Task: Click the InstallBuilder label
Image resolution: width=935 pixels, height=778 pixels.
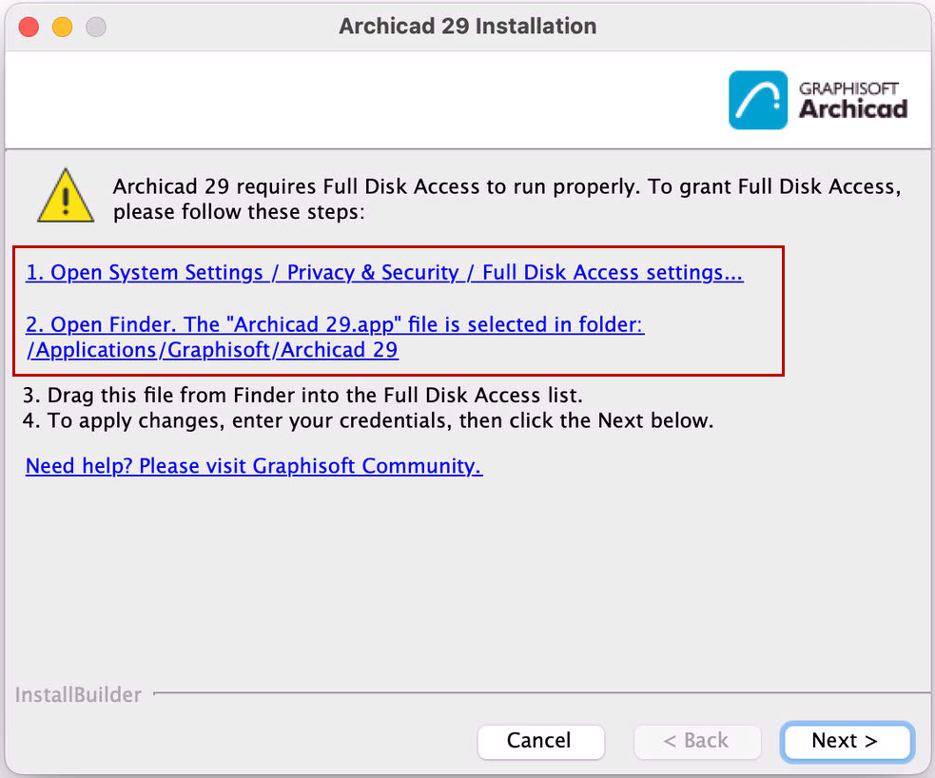Action: 78,695
